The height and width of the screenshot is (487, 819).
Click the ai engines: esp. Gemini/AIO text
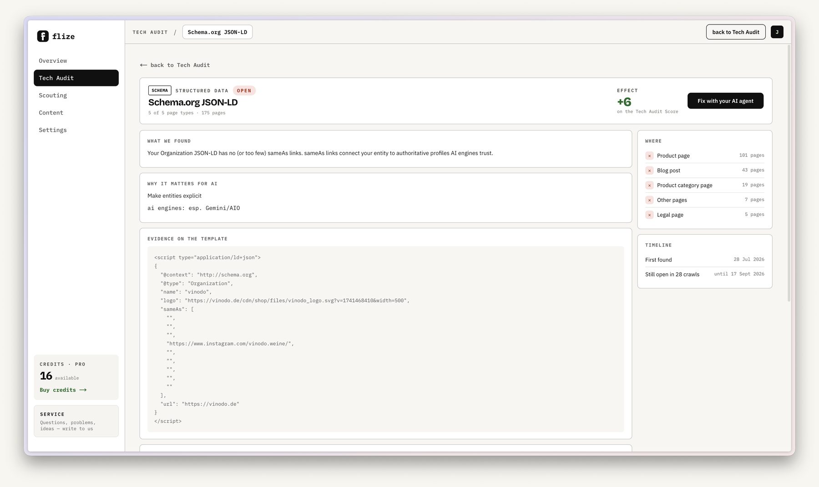(x=193, y=208)
